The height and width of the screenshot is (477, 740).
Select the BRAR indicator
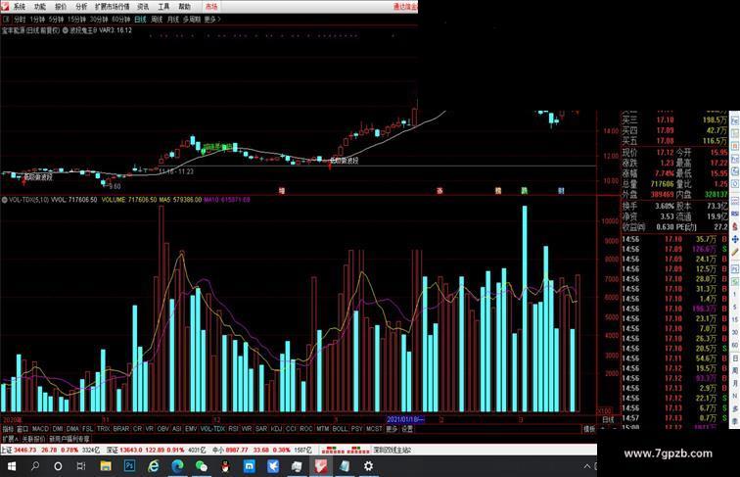tap(121, 429)
